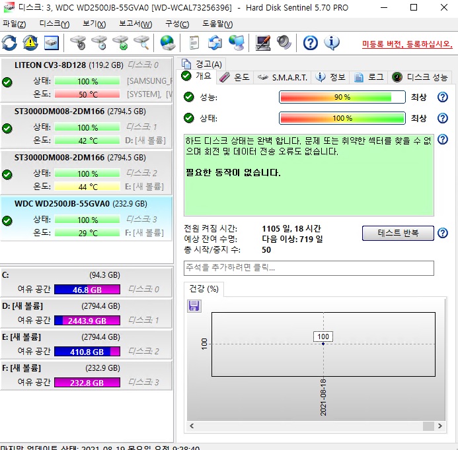Screen dimensions: 458x450
Task: Select the WDC WD2500JB-55GVA0 disk entry
Action: tap(87, 218)
